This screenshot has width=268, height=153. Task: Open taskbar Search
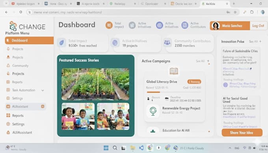(x=115, y=148)
